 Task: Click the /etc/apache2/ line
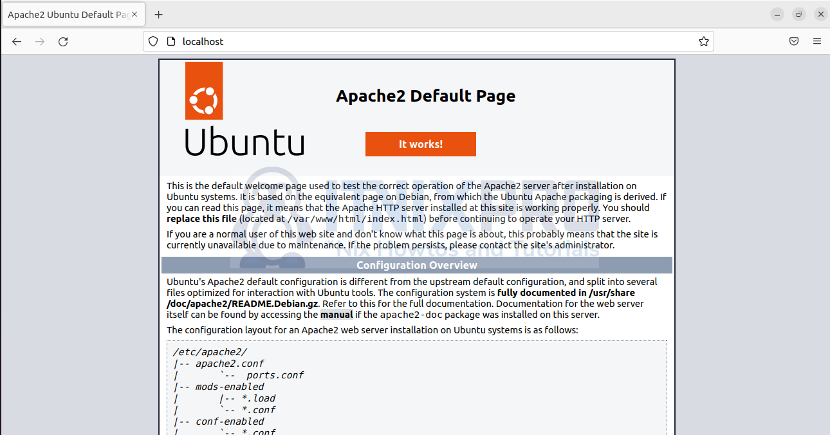tap(210, 352)
